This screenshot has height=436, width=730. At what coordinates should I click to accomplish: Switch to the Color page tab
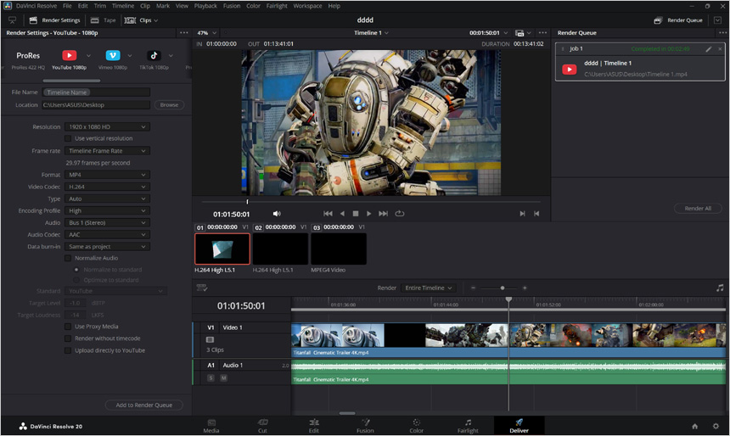(x=416, y=426)
